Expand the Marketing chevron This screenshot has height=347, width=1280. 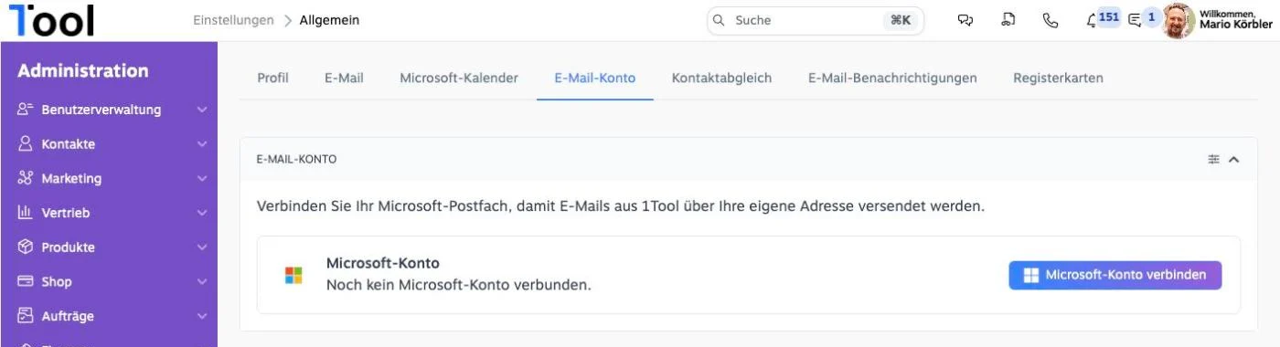point(202,179)
